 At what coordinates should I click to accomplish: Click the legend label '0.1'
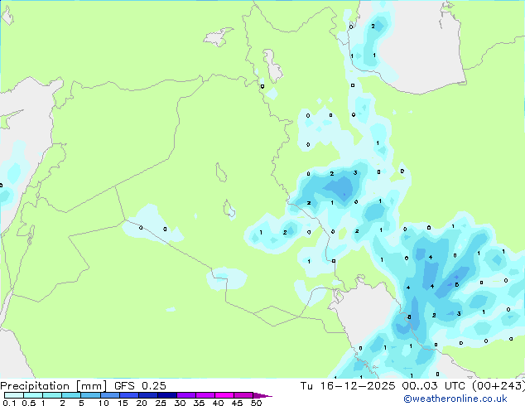click(9, 403)
